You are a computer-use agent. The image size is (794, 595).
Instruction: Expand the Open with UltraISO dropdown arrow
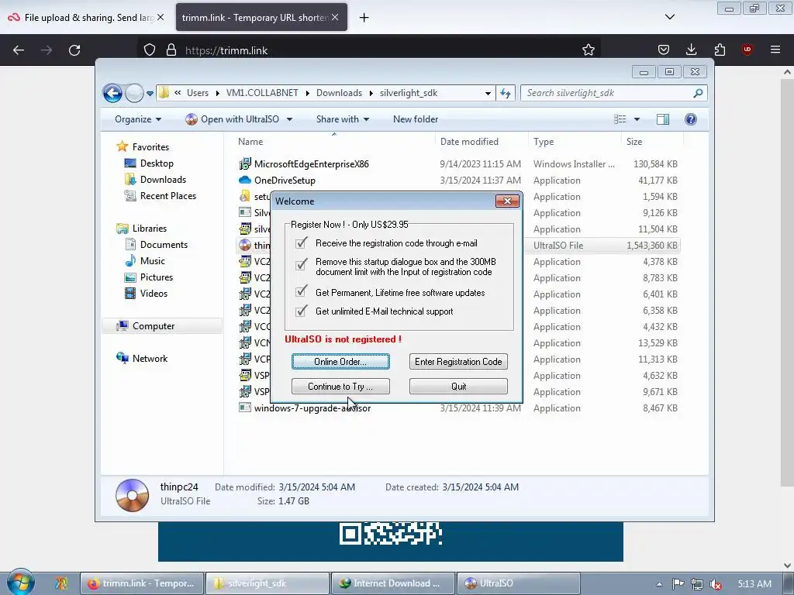[289, 119]
